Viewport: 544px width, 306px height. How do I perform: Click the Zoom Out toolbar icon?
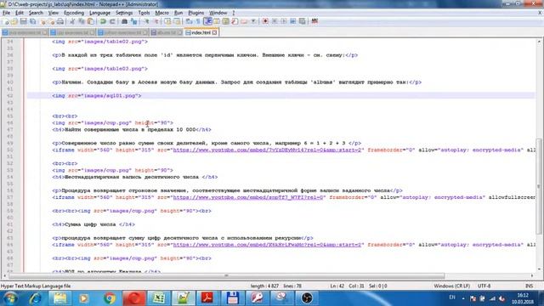click(156, 21)
